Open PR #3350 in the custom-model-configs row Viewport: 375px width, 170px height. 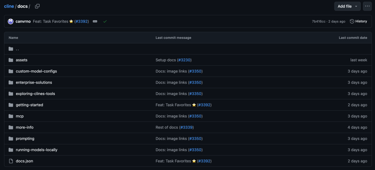(195, 71)
